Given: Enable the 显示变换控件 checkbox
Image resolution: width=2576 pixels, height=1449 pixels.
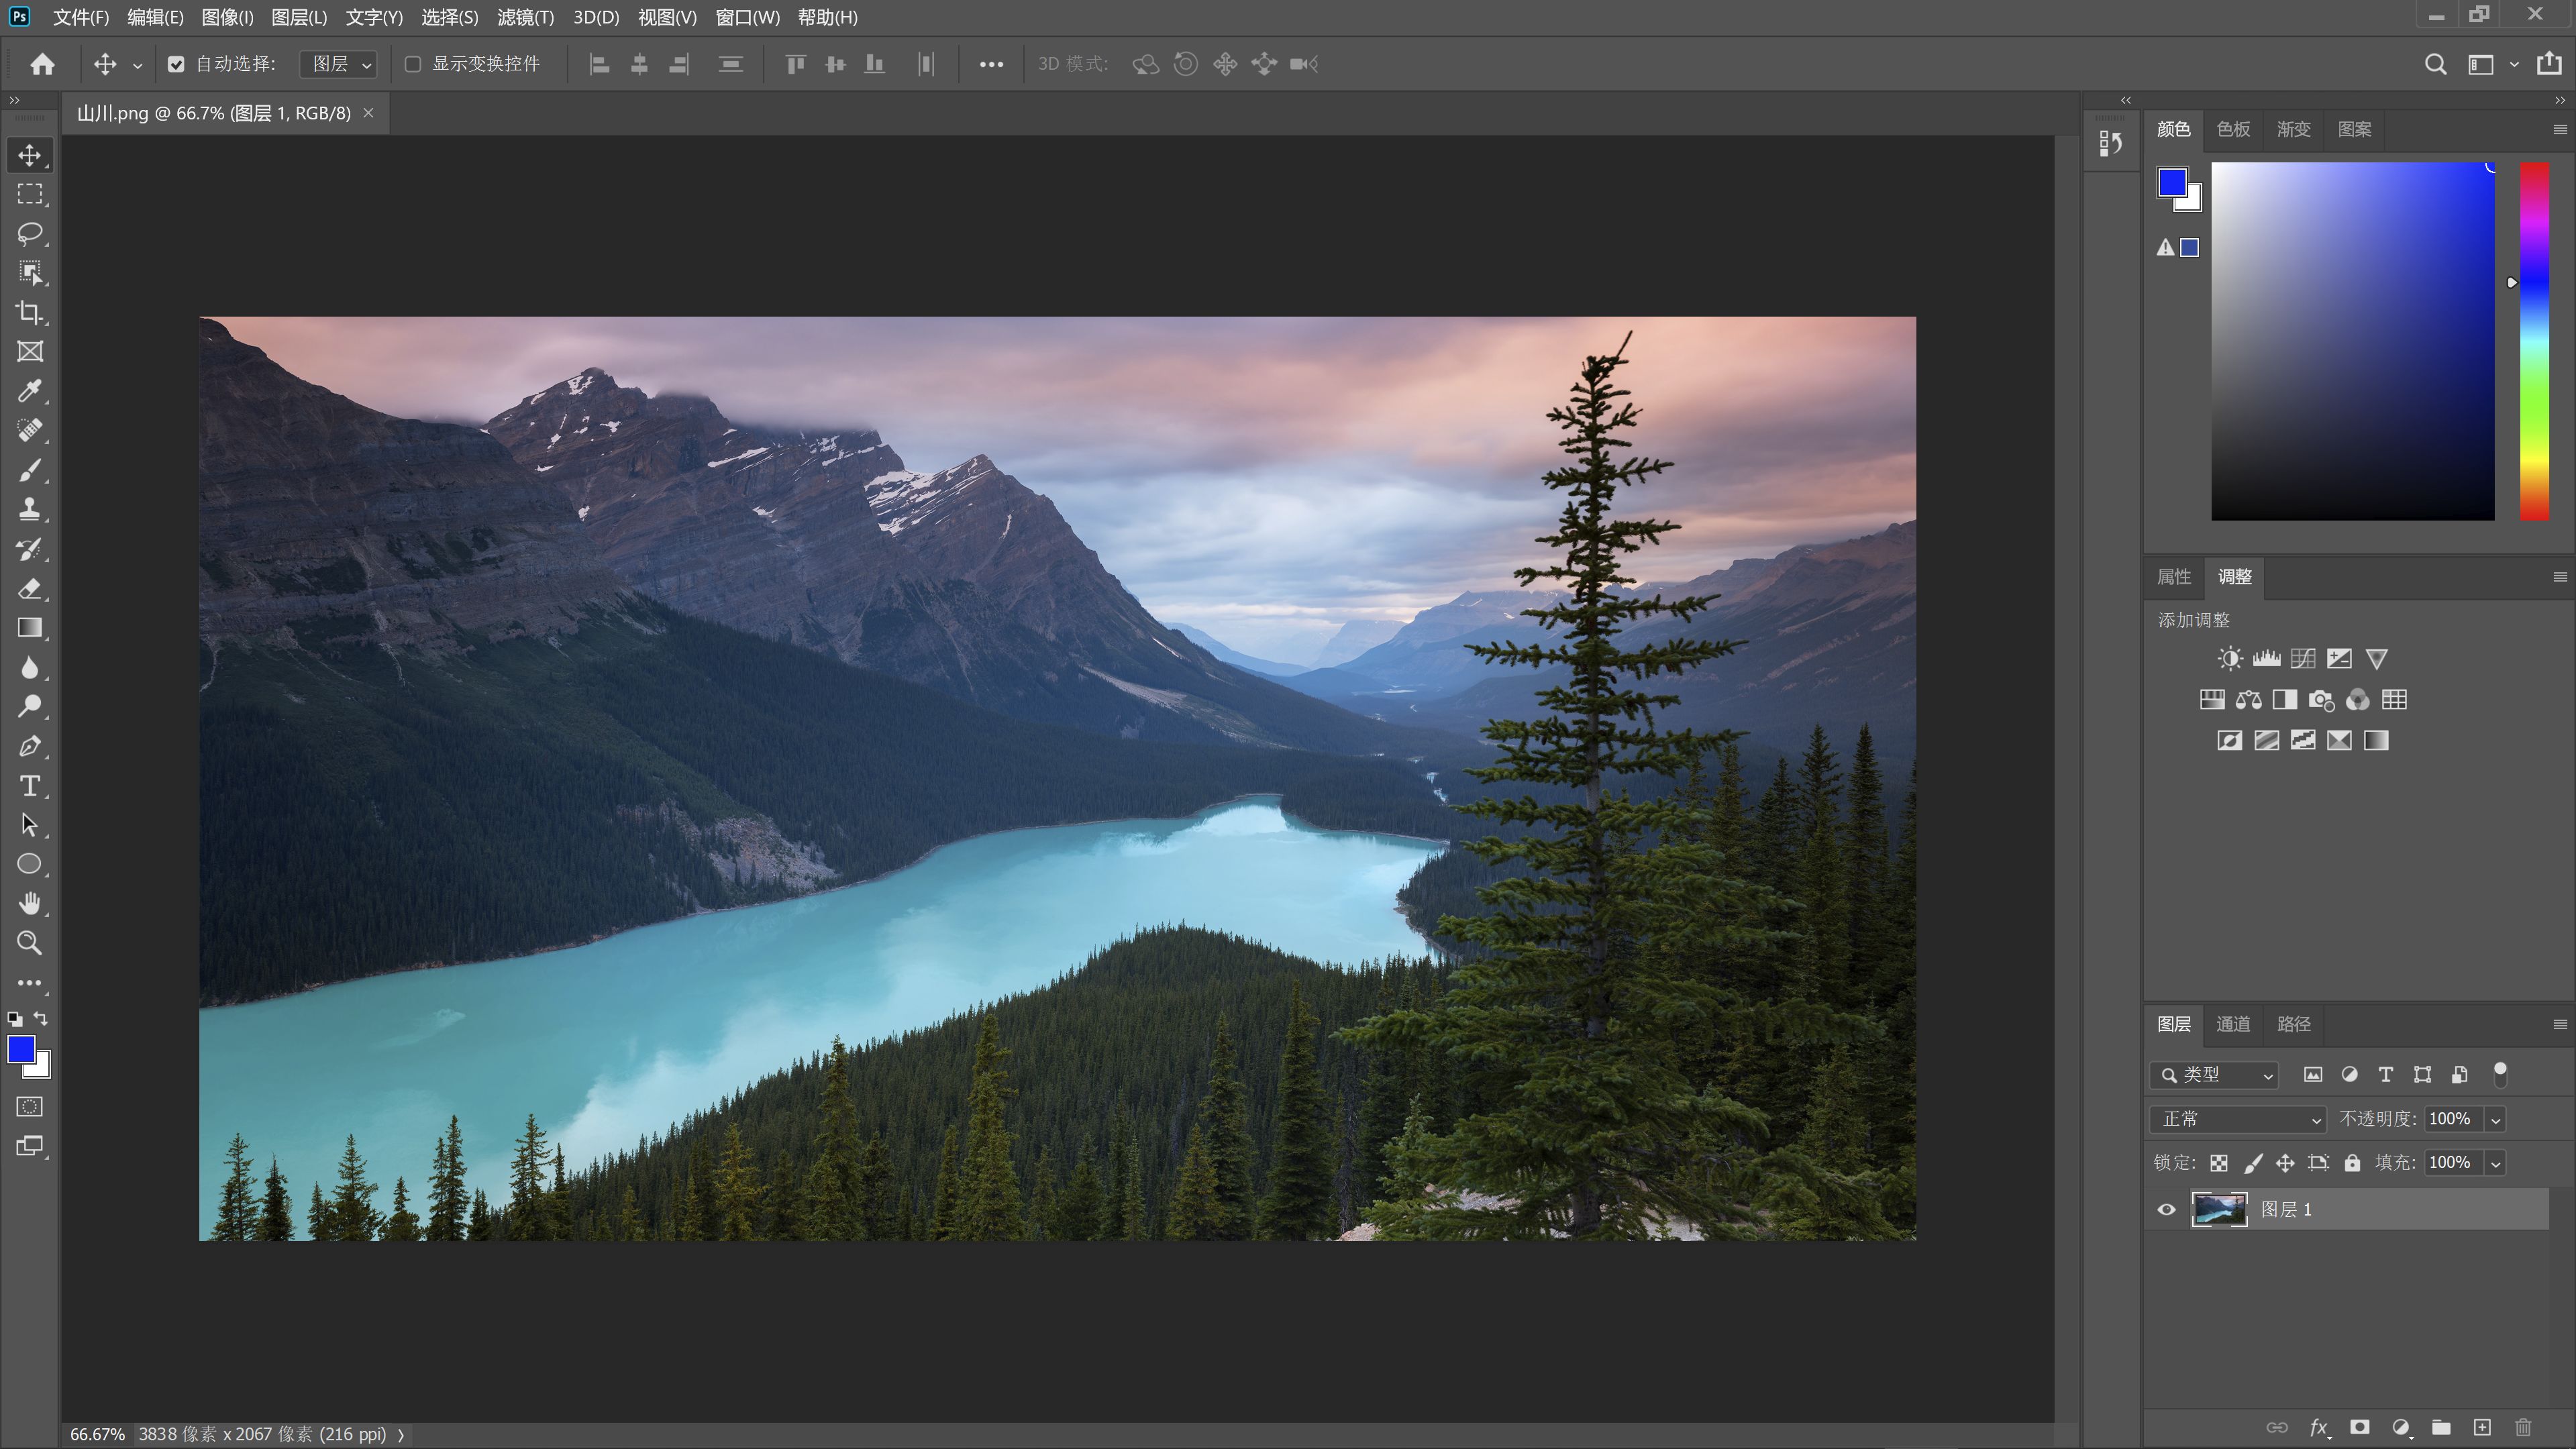Looking at the screenshot, I should 412,64.
